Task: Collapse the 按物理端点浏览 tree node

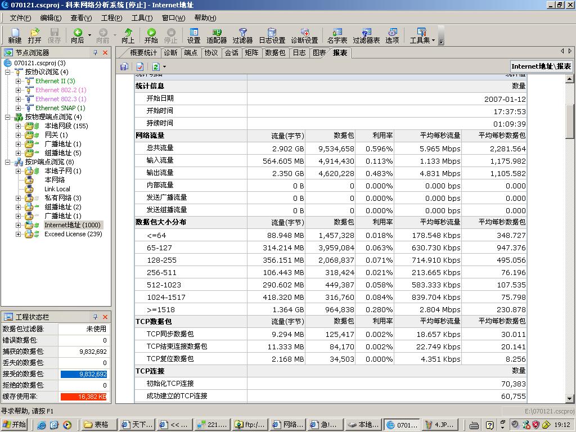Action: 8,117
